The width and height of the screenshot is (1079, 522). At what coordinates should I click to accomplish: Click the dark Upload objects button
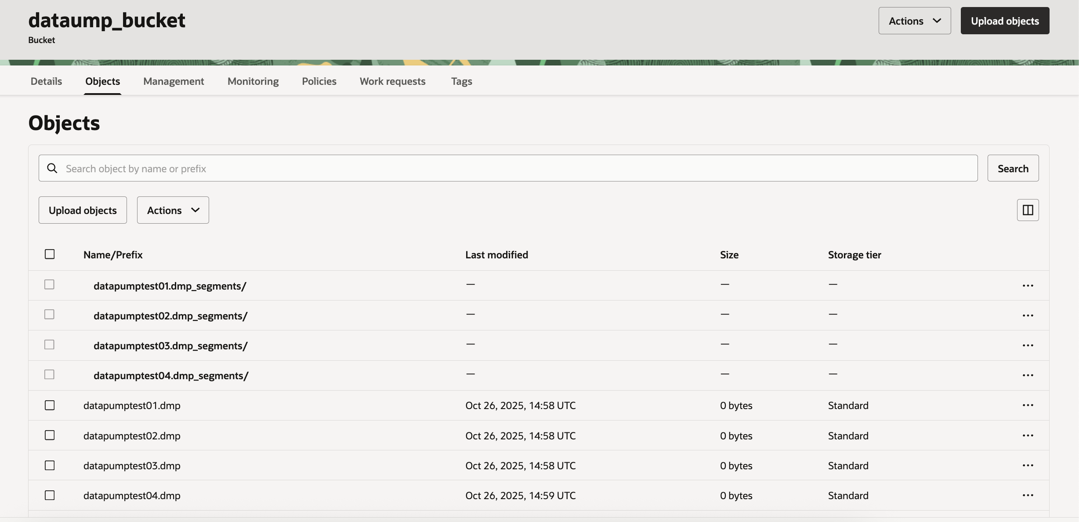[1005, 21]
